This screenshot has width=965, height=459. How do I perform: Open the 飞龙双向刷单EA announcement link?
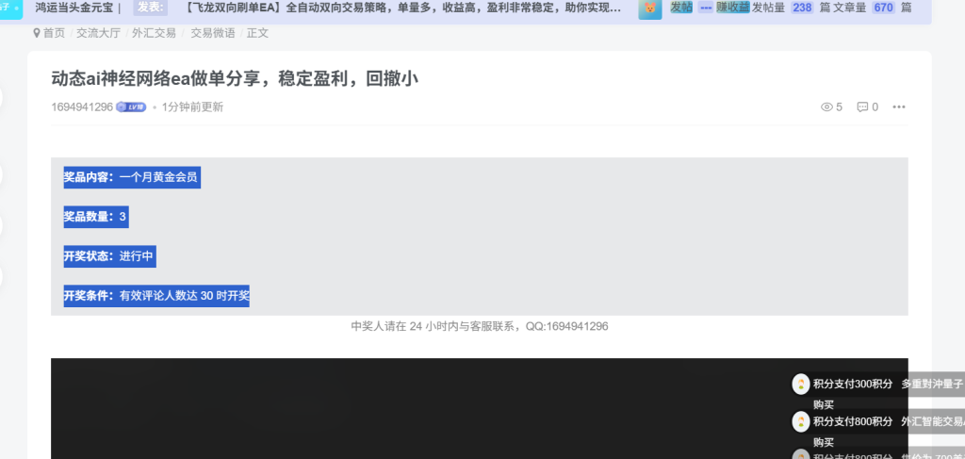coord(402,8)
